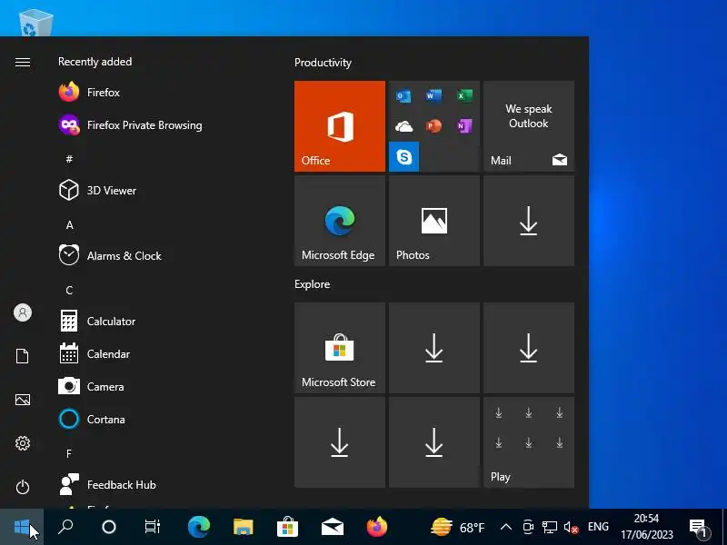Show hidden system tray icons chevron
Screen dimensions: 727x545
pos(506,527)
